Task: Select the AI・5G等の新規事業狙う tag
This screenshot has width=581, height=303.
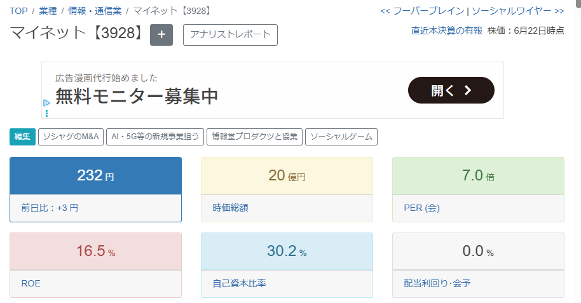Action: coord(155,137)
